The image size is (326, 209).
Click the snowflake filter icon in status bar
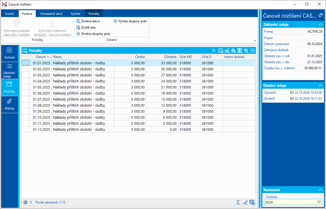point(25,202)
